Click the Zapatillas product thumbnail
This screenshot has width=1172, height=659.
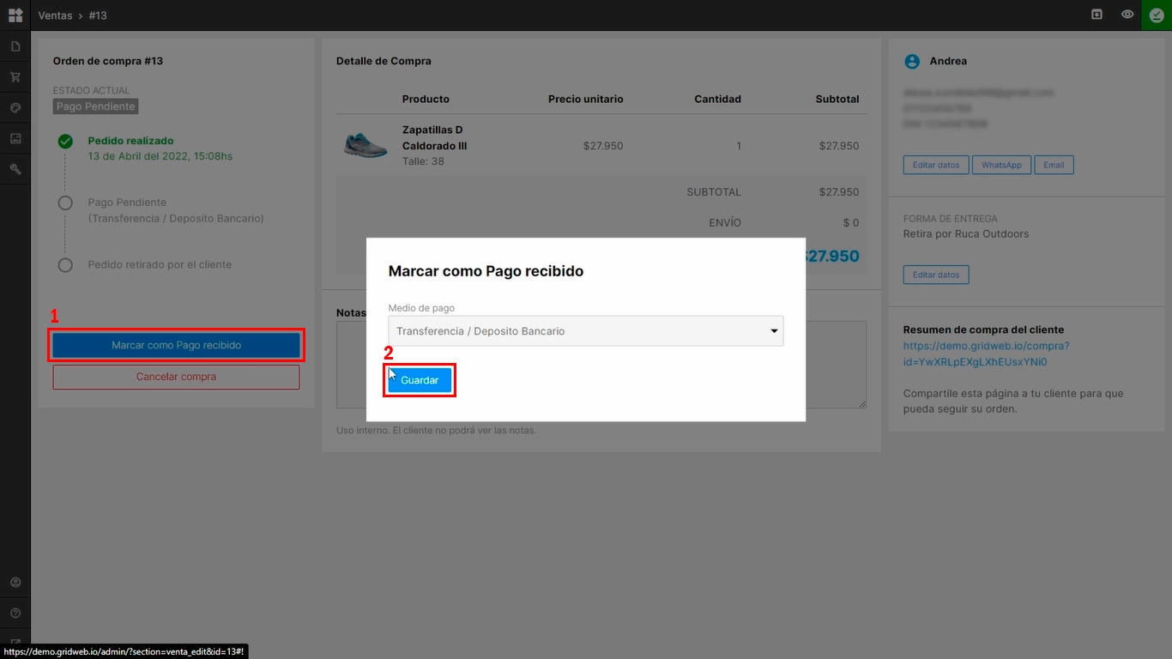click(365, 145)
